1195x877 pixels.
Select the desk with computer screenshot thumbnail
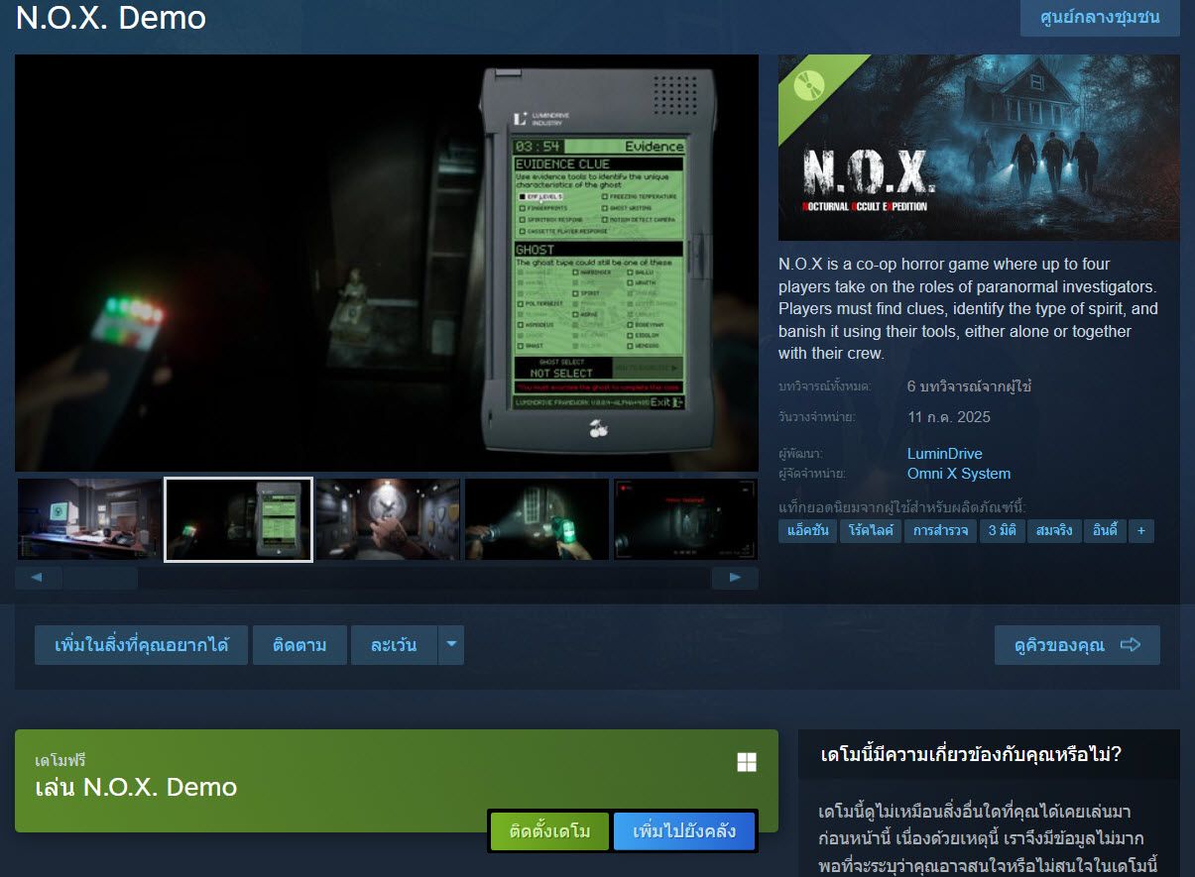point(89,519)
